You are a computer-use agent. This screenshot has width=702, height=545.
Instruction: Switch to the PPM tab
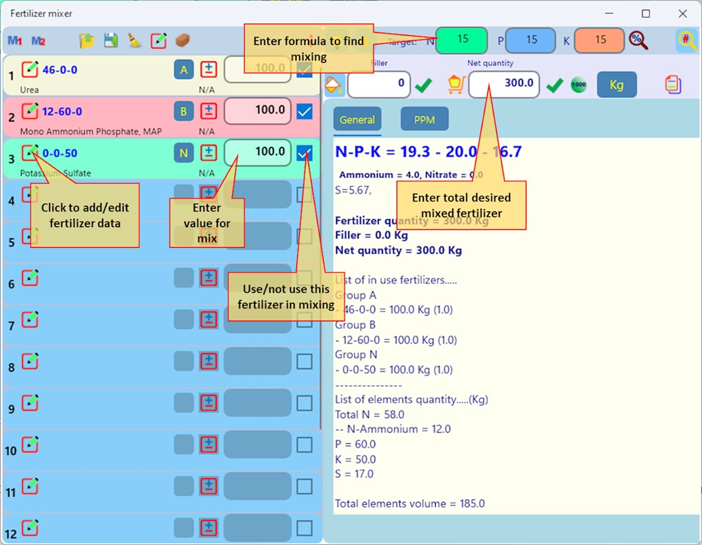(x=425, y=119)
